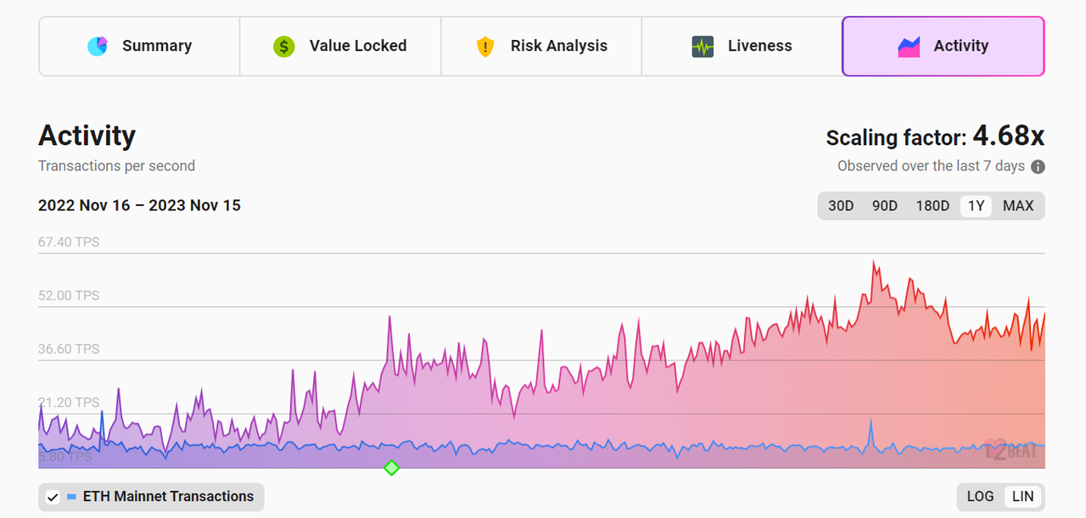Click the L2BEAT watermark logo on chart

[1012, 450]
